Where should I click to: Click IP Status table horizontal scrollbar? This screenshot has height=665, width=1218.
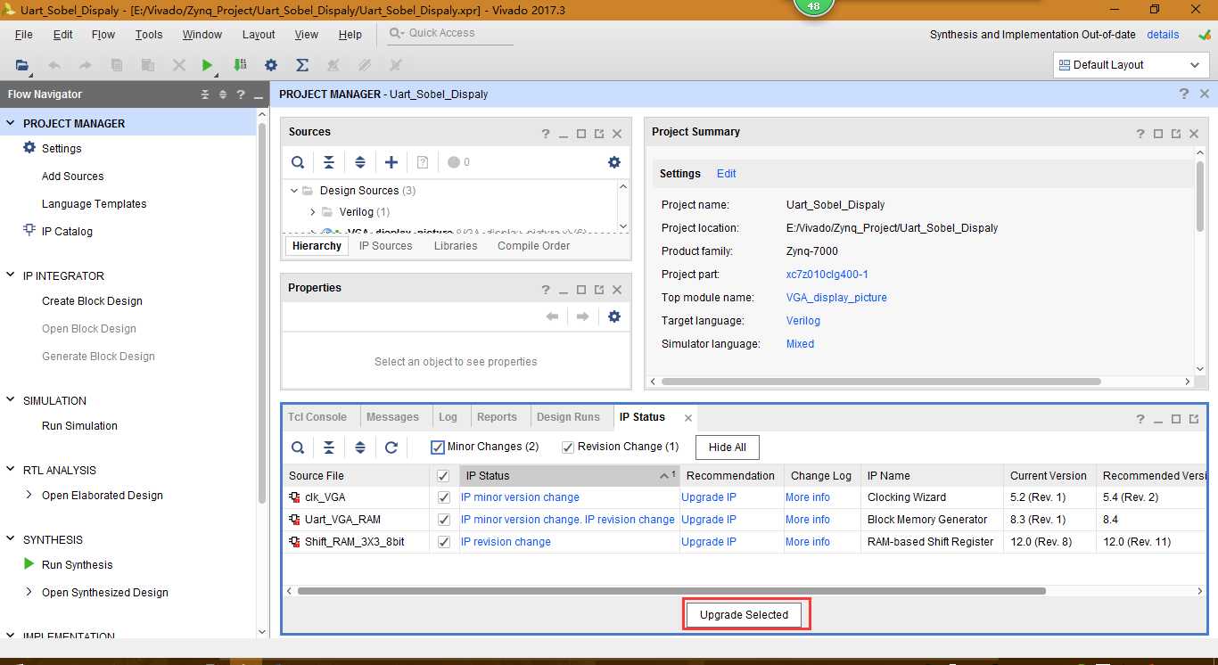click(671, 591)
